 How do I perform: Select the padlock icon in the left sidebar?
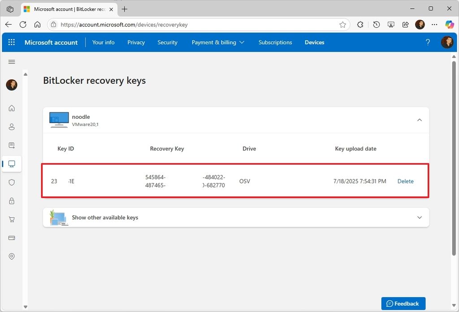click(12, 200)
